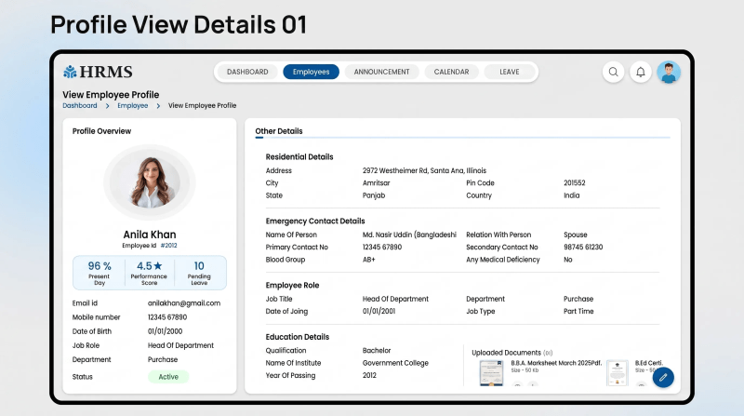Click employee id #2012 link

click(x=168, y=246)
